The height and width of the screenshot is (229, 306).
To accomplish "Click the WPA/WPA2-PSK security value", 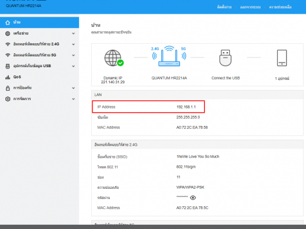I will (x=190, y=188).
